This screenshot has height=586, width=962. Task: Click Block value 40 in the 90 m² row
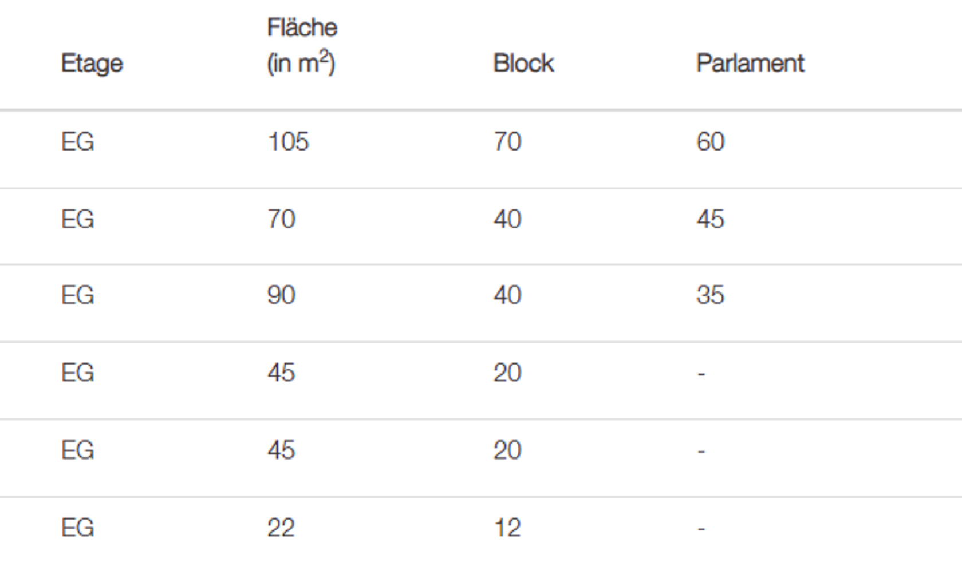pos(507,296)
